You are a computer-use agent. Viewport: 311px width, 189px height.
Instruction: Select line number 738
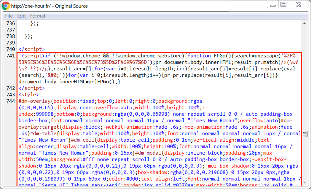(x=11, y=36)
